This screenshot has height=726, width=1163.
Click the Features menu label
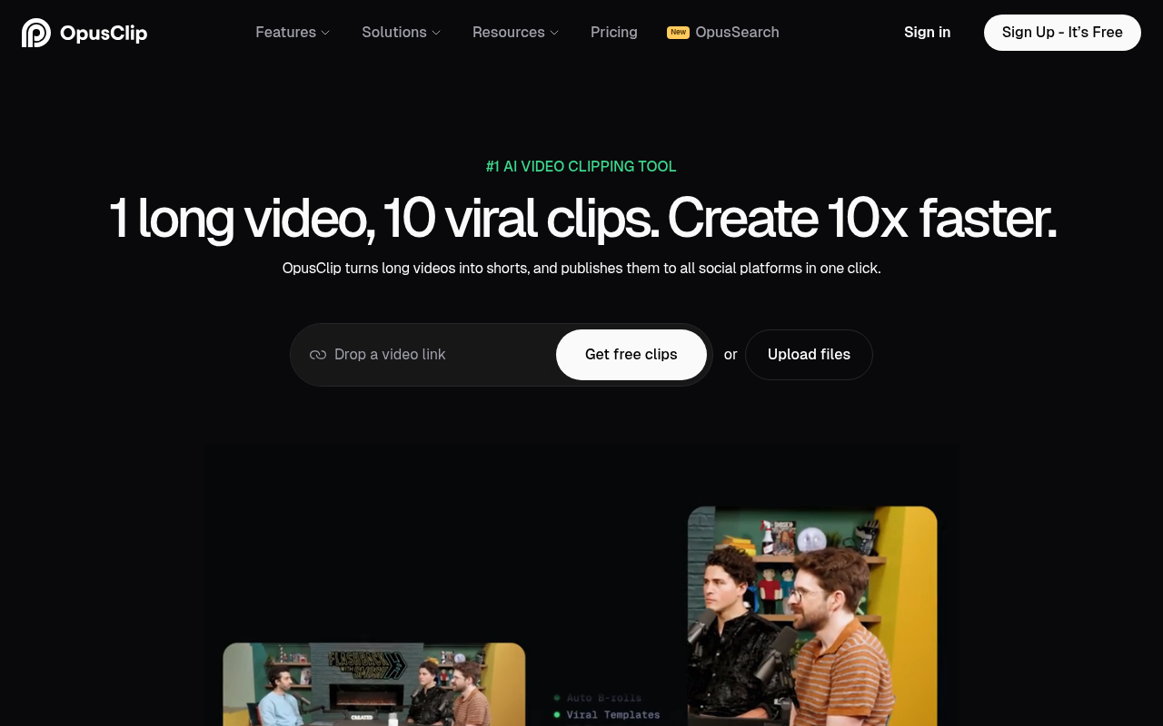(285, 32)
